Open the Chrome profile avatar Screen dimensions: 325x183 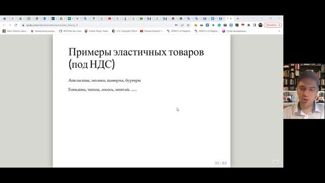click(261, 25)
